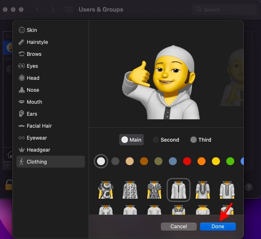Select the Main color option

[131, 140]
